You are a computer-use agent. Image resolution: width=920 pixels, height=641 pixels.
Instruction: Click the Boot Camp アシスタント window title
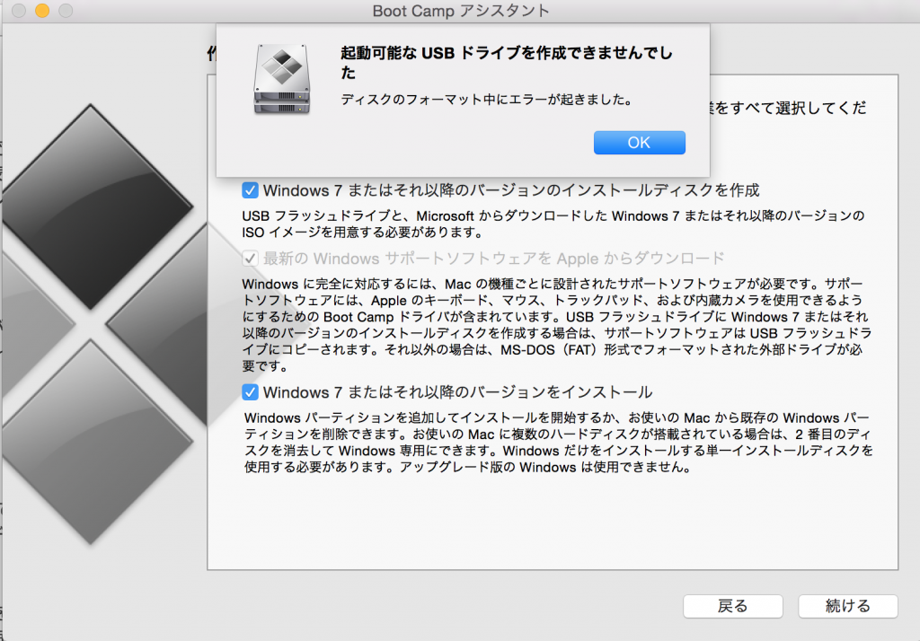[461, 11]
